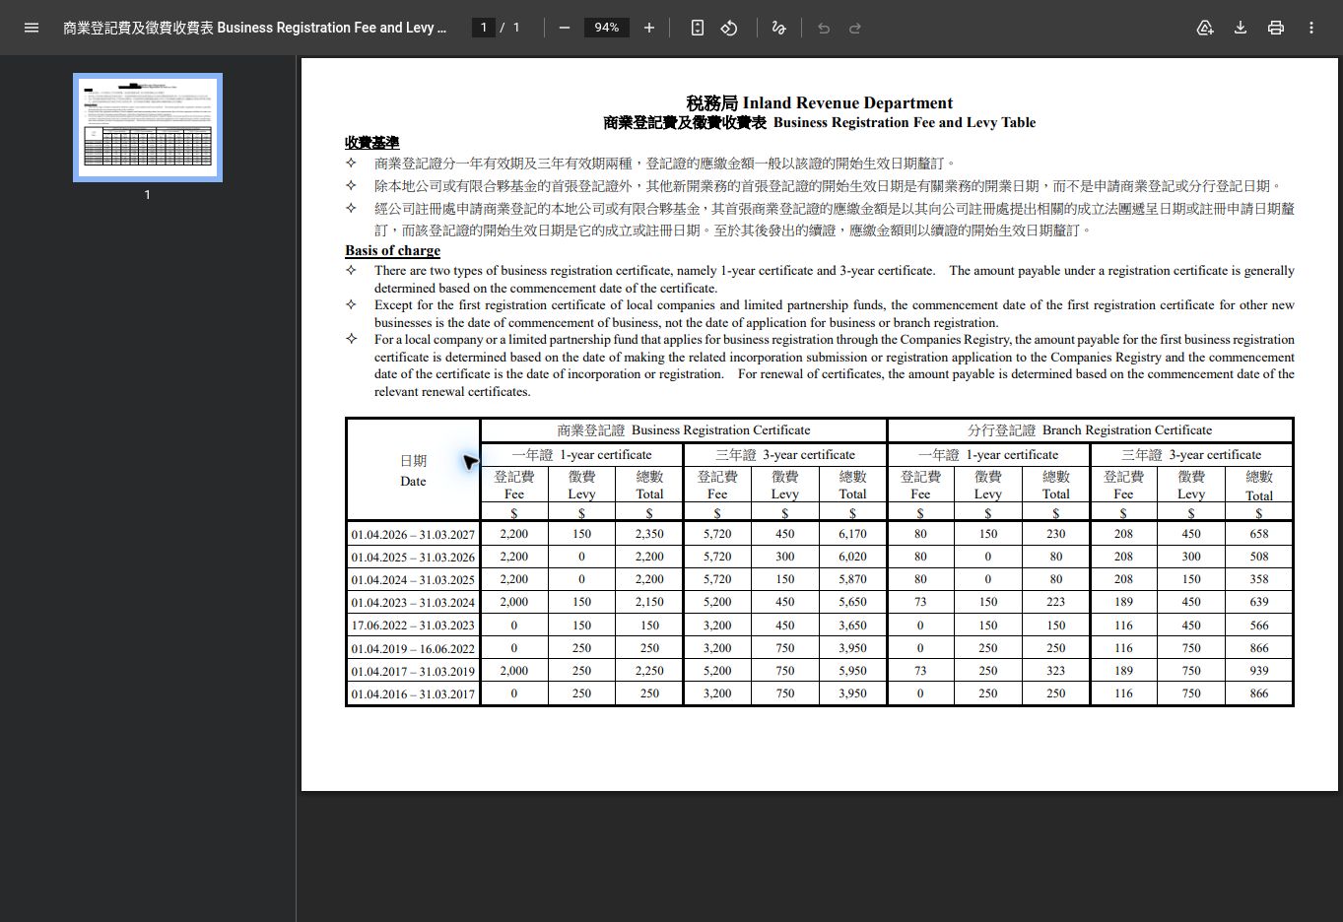Image resolution: width=1343 pixels, height=922 pixels.
Task: Click the date row '01.04.2017 – 31.03.2019'
Action: tap(413, 672)
